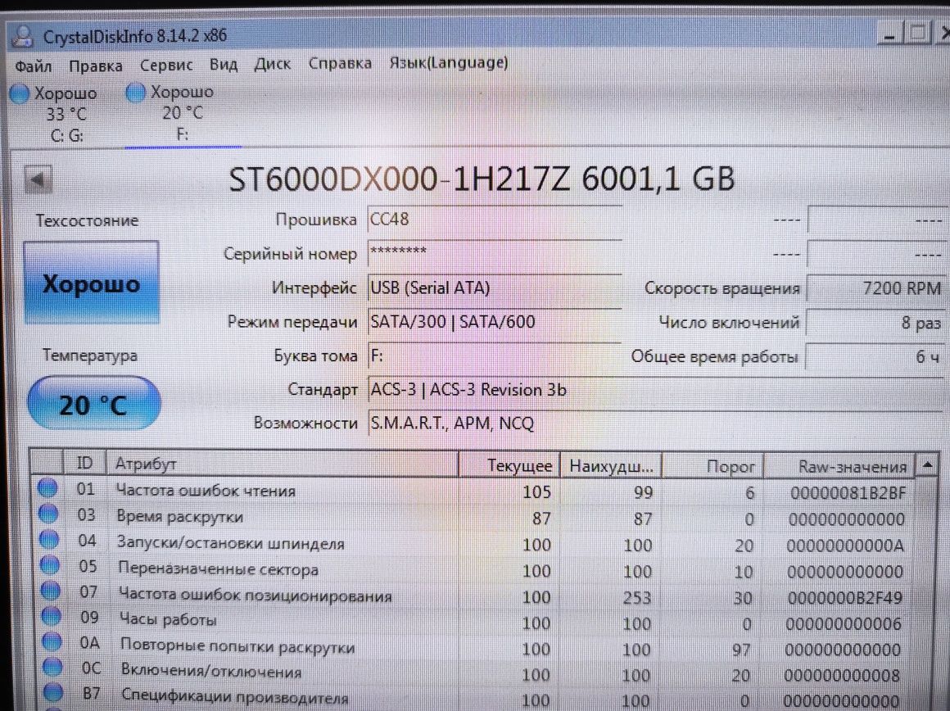
Task: Select row Включения/отключения
Action: (x=473, y=673)
